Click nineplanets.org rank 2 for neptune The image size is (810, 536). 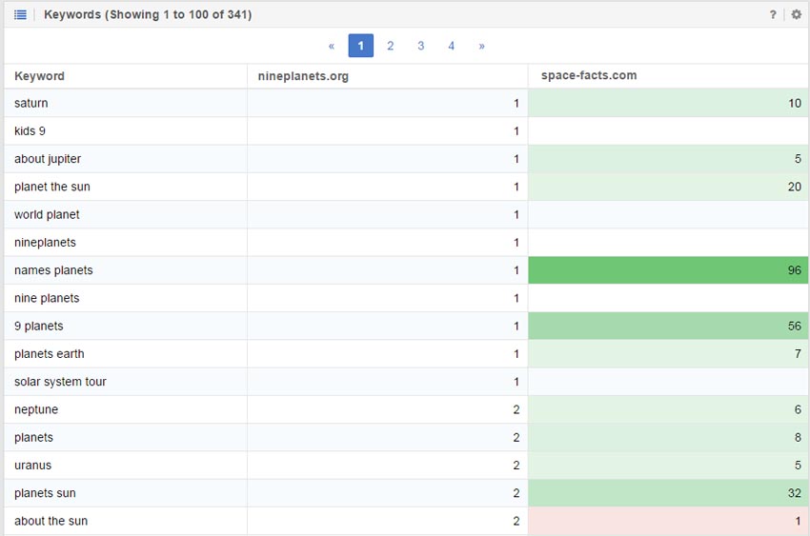click(x=388, y=409)
